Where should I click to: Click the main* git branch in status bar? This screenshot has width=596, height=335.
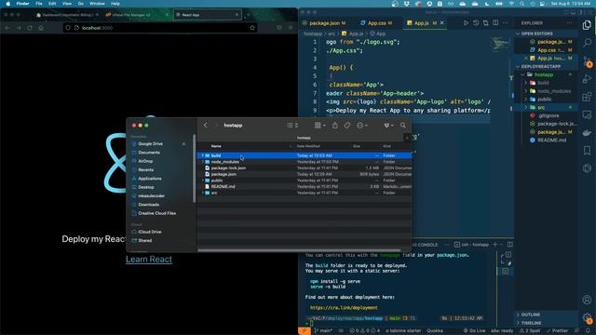point(323,331)
